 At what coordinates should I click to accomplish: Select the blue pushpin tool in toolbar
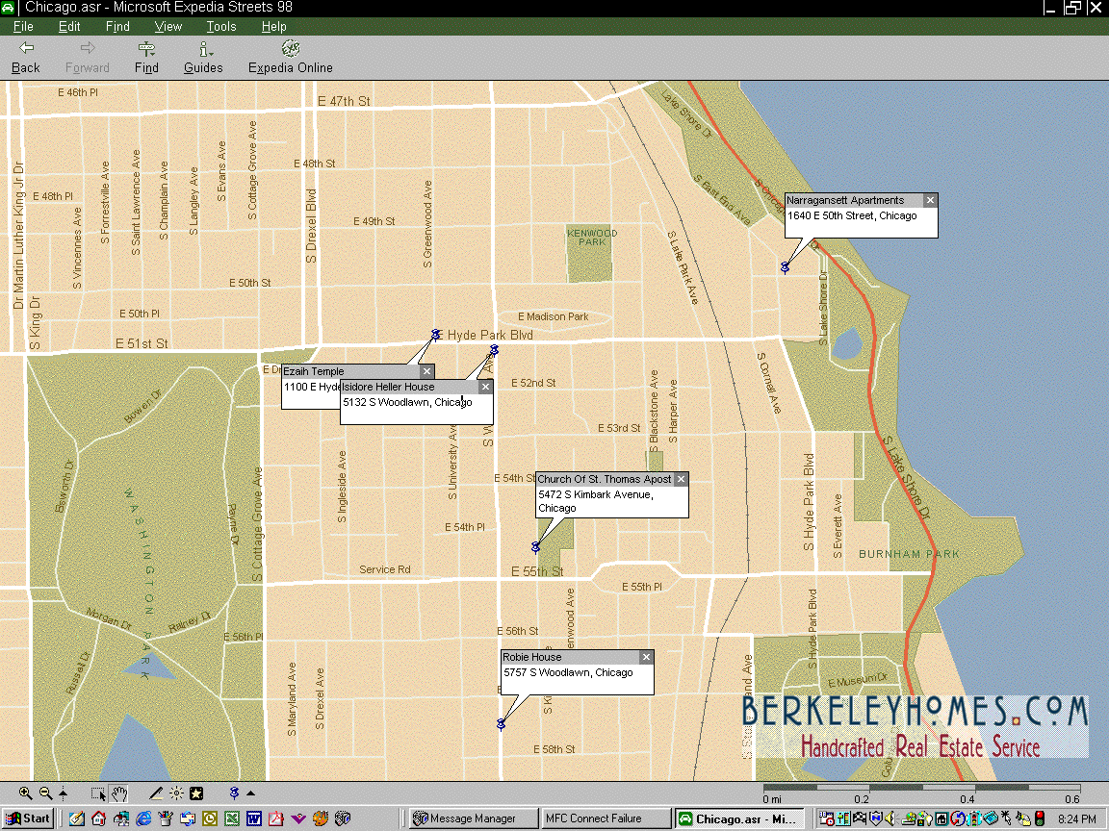233,793
